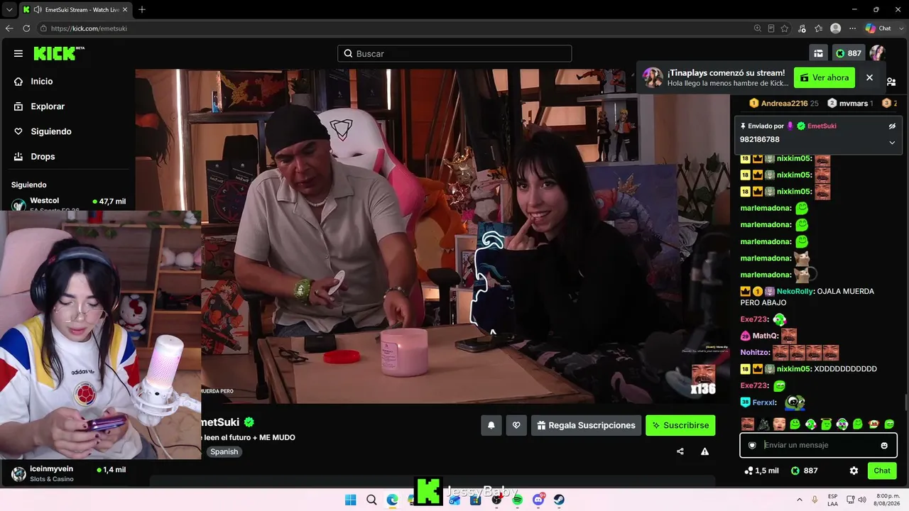The height and width of the screenshot is (511, 909).
Task: Open Spotify from the taskbar
Action: 517,500
